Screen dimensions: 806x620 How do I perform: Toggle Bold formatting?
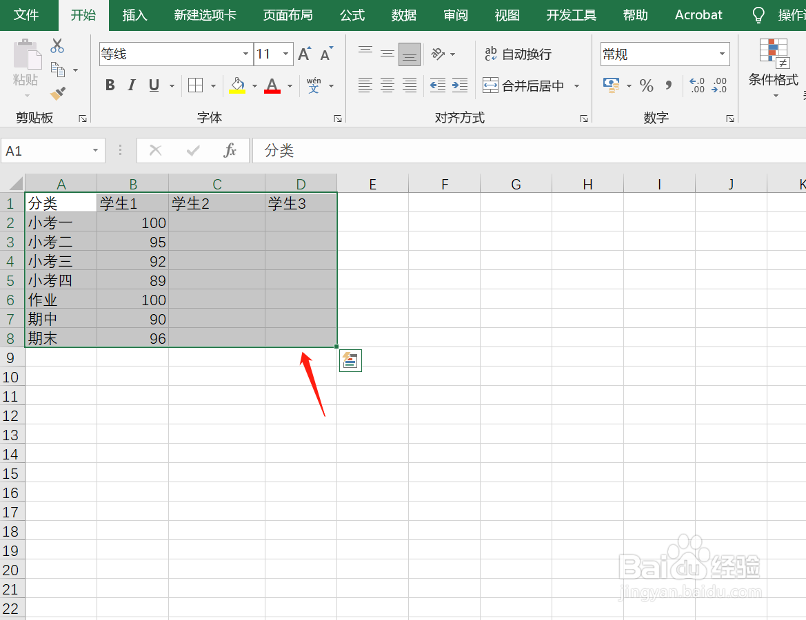point(110,85)
